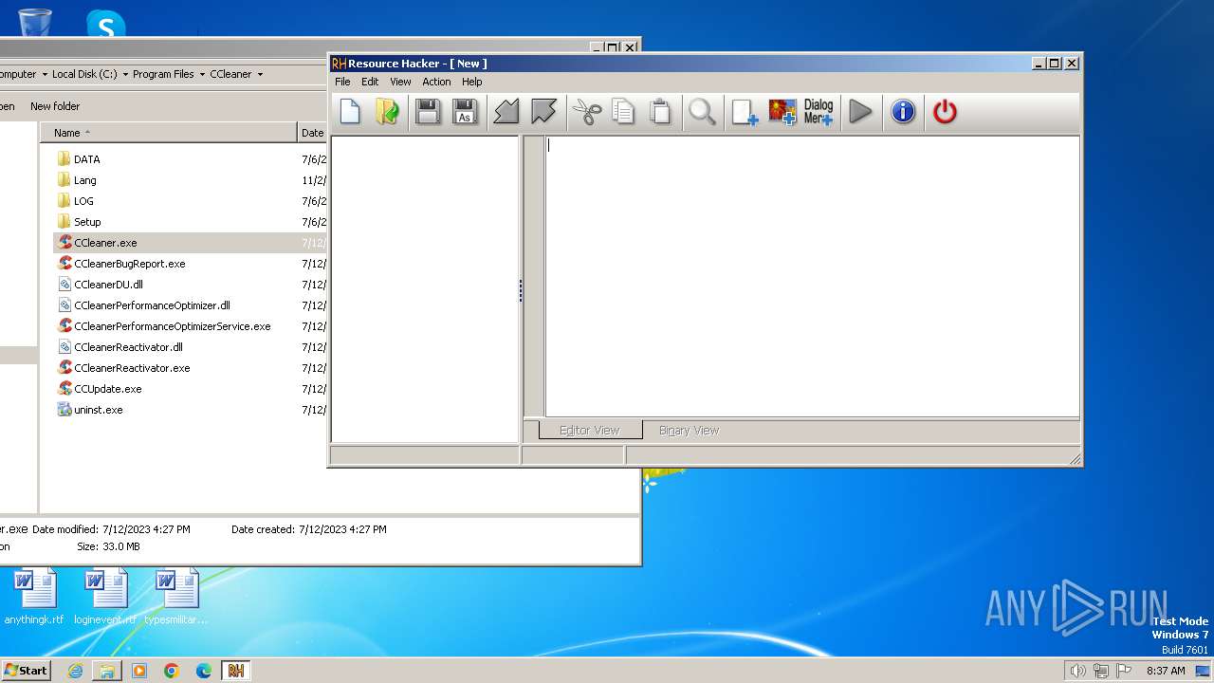Click the New blank file toolbar icon

point(350,112)
